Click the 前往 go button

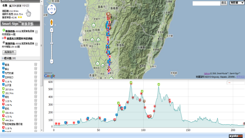pos(224,3)
